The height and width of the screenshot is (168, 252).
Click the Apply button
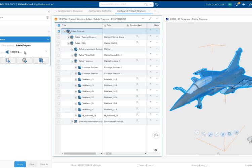[x=20, y=164]
